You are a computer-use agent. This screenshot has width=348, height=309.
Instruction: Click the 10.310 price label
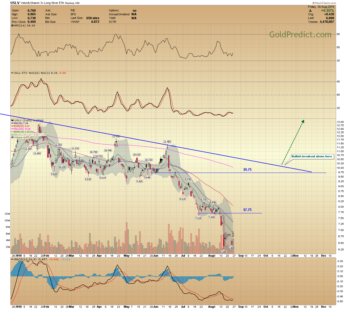pos(149,160)
